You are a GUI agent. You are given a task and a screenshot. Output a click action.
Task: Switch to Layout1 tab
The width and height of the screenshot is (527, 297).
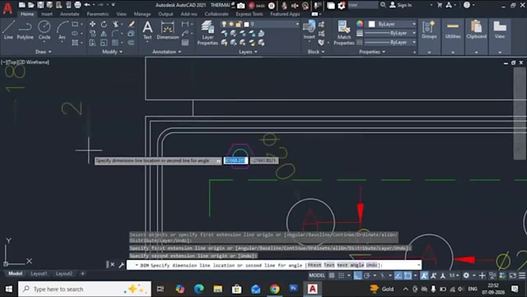pos(39,274)
